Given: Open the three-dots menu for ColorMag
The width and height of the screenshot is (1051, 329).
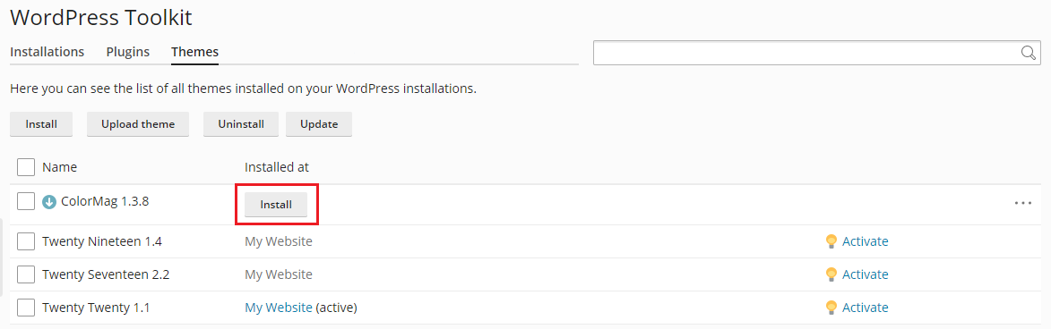Looking at the screenshot, I should [1023, 203].
